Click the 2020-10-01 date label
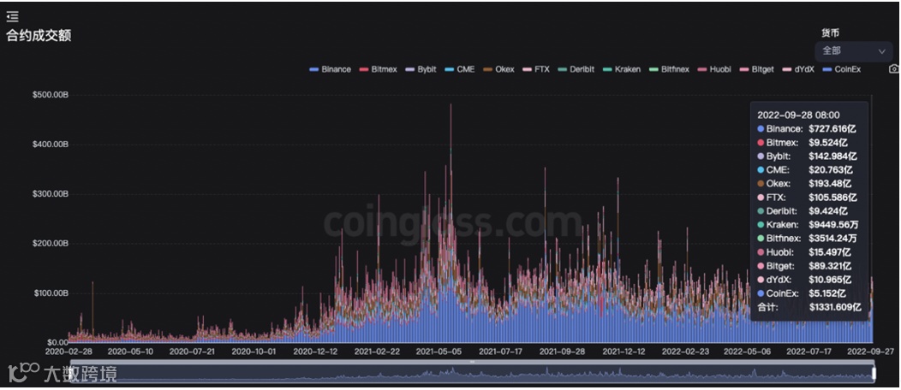Screen dimensions: 901x390 pos(254,351)
